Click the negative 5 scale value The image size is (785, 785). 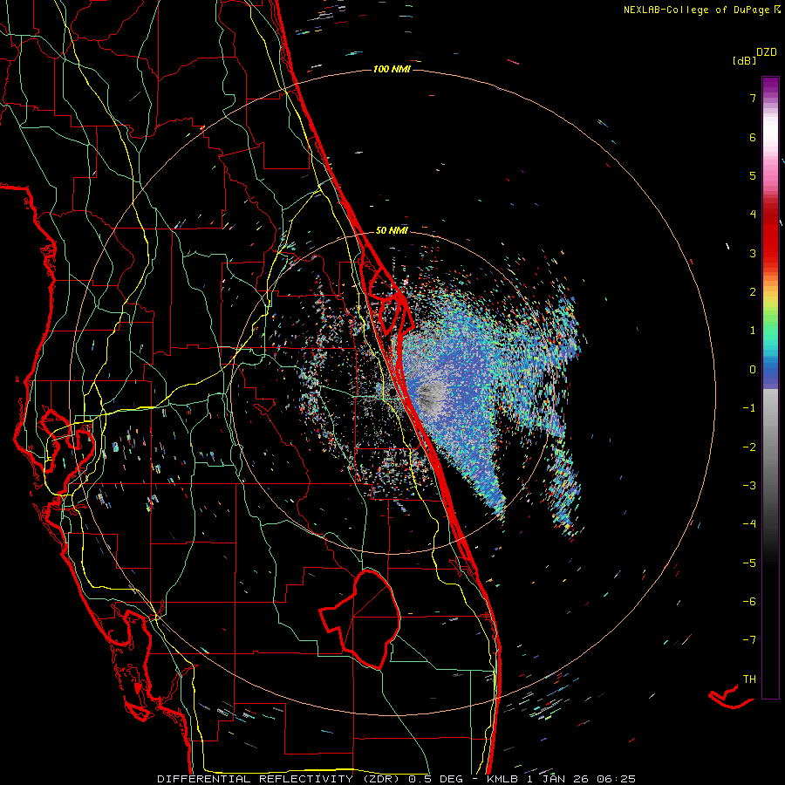[749, 563]
